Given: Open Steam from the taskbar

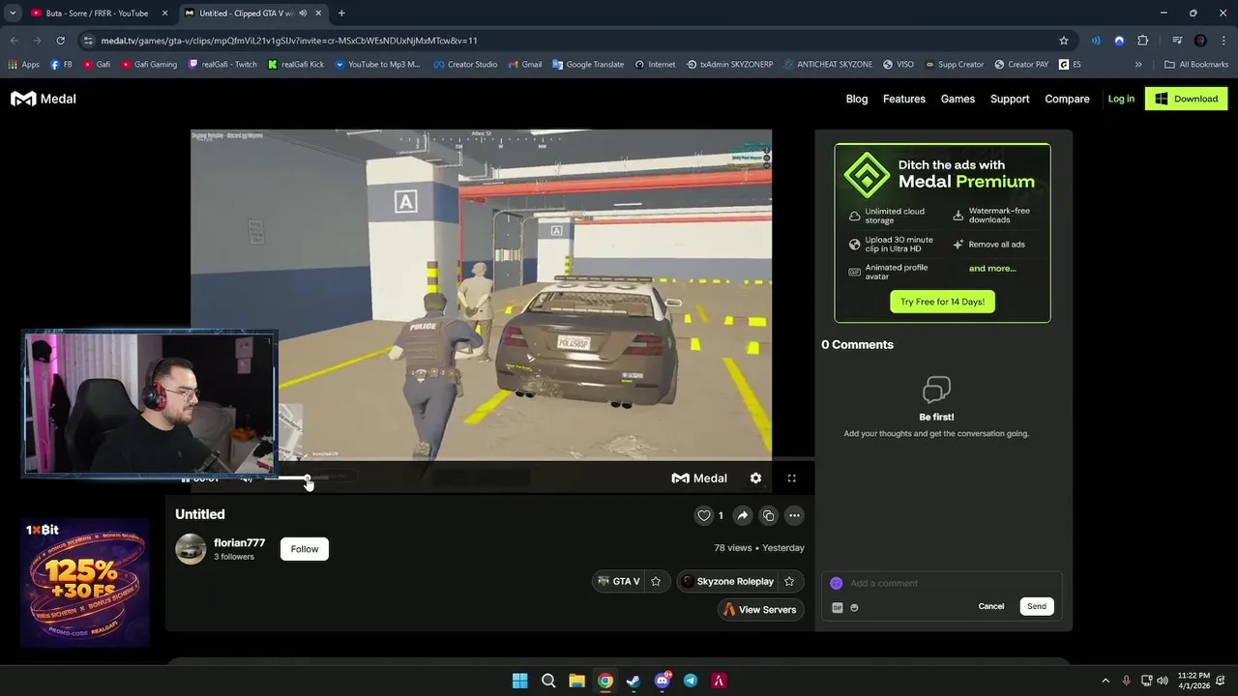Looking at the screenshot, I should coord(634,681).
